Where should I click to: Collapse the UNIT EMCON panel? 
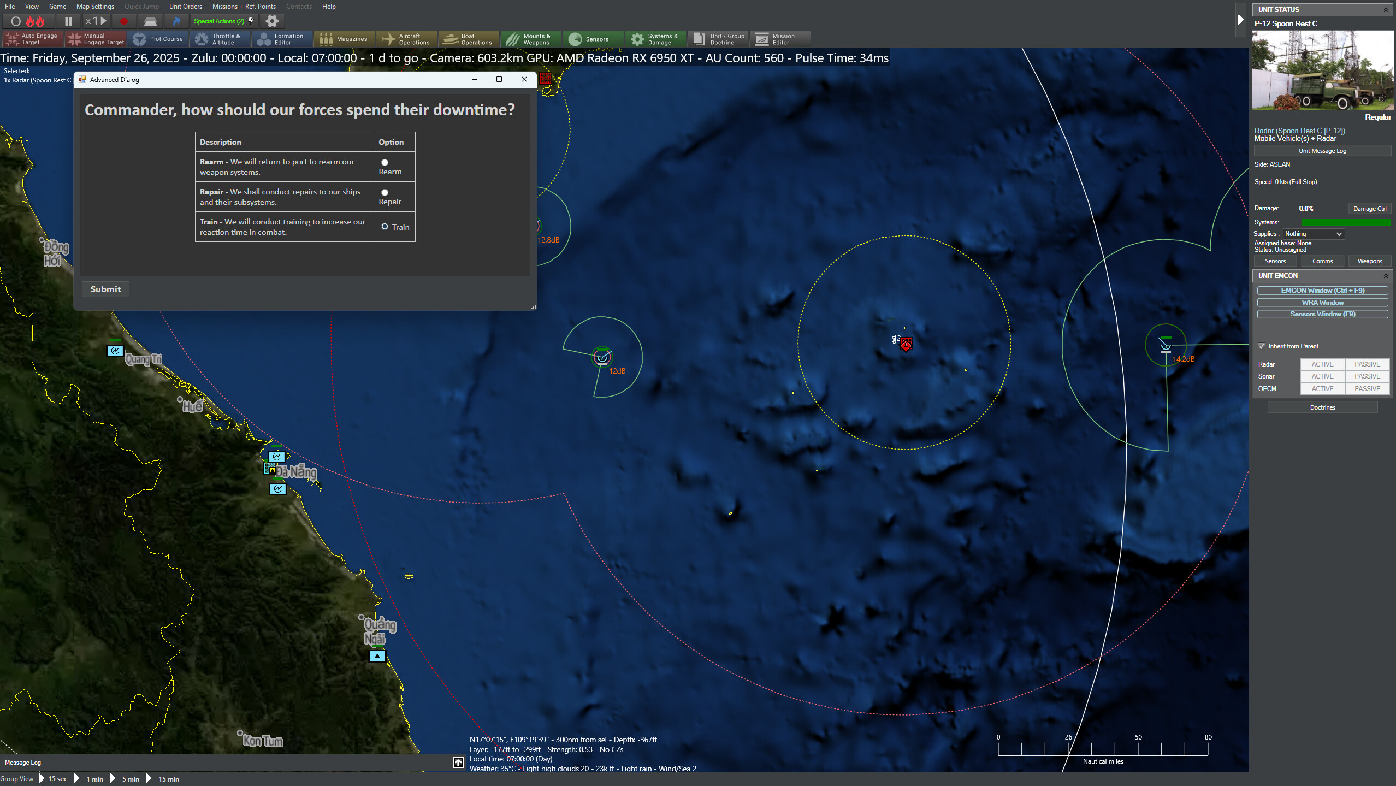point(1387,275)
